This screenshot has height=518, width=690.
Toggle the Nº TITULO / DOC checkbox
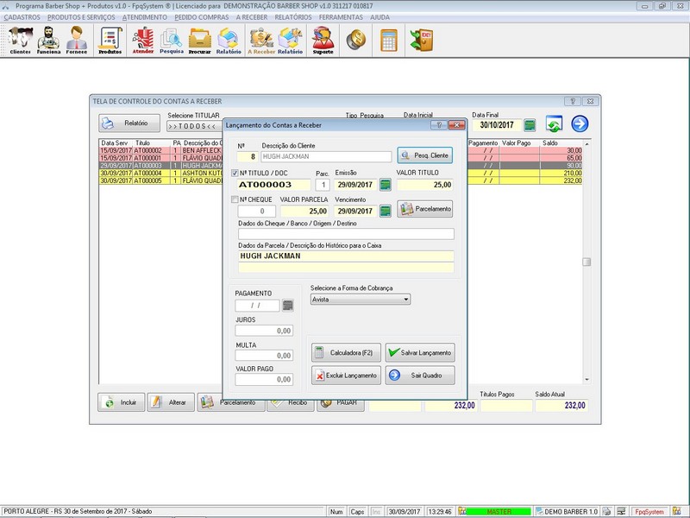[235, 174]
